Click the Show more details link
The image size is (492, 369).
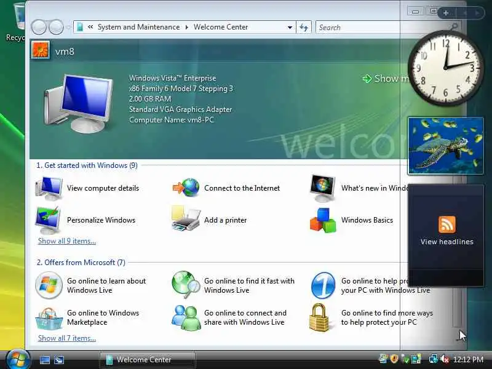click(386, 79)
